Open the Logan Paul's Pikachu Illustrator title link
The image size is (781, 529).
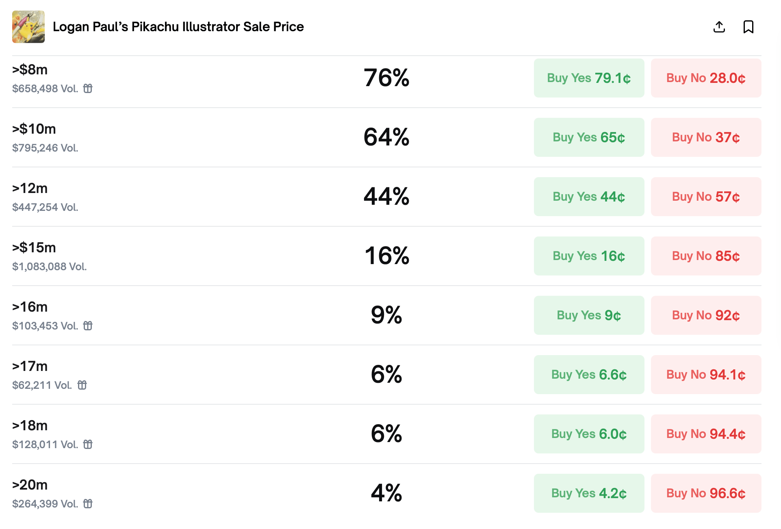pyautogui.click(x=178, y=27)
